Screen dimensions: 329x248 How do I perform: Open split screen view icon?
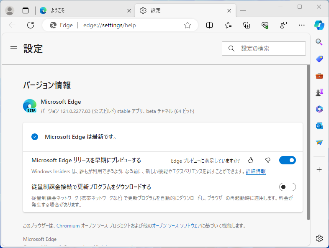(x=209, y=25)
